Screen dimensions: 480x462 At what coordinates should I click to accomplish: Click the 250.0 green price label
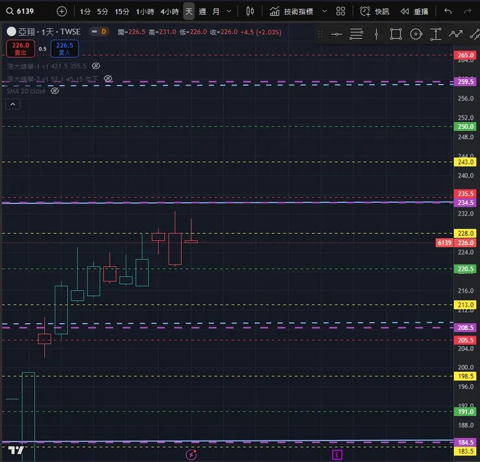pyautogui.click(x=465, y=126)
